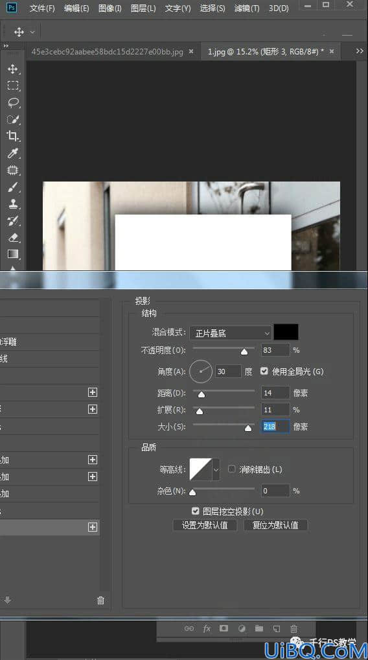Open the 图像(I) menu
368x660 pixels.
(x=109, y=8)
